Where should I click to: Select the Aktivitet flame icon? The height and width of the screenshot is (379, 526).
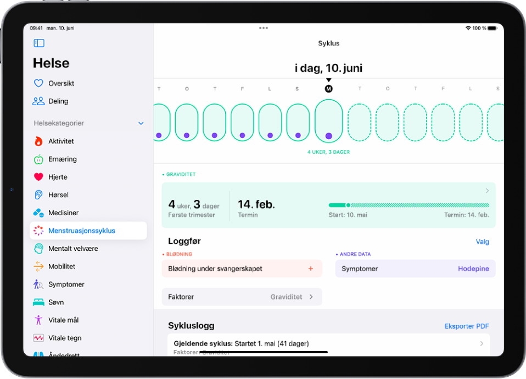coord(38,141)
